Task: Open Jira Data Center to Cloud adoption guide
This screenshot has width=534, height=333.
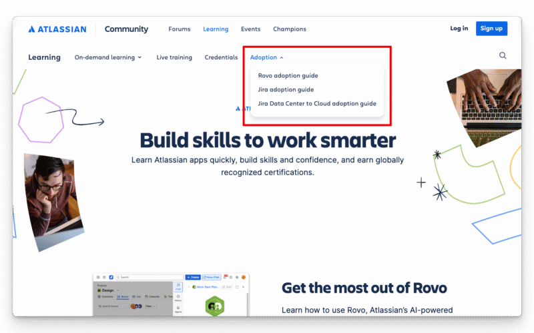Action: (317, 103)
